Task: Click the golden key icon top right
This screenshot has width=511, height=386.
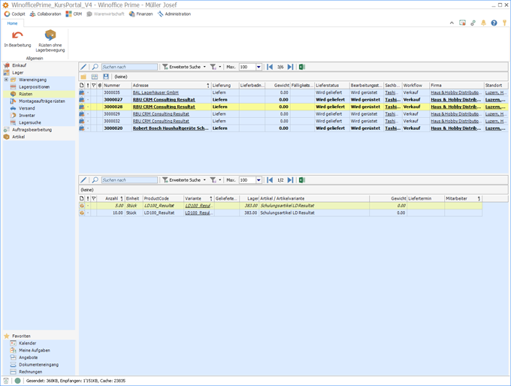Action: click(504, 23)
